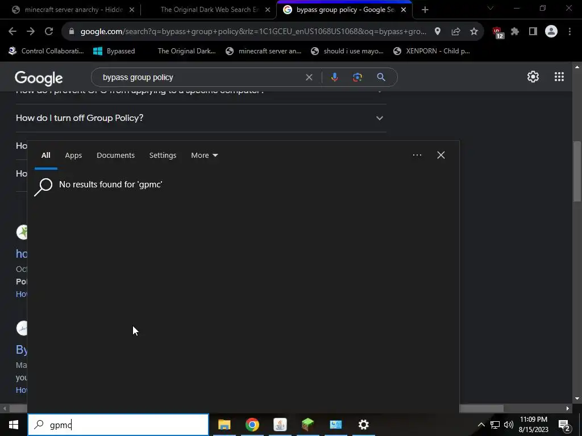582x436 pixels.
Task: Open network status tray icon
Action: pyautogui.click(x=495, y=425)
